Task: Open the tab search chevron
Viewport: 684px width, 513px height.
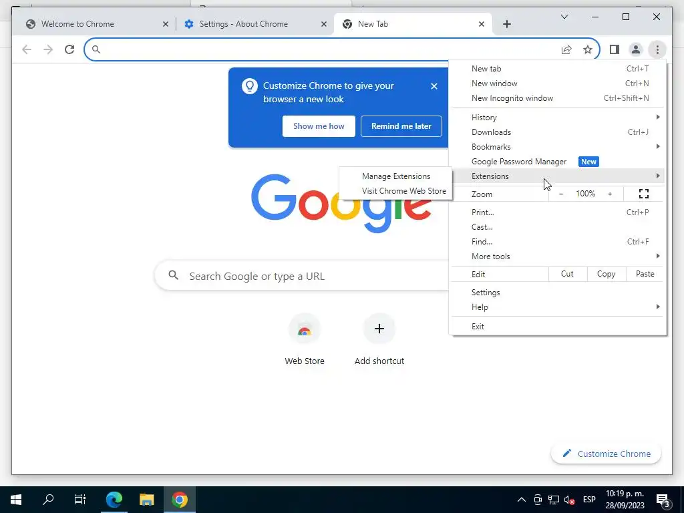Action: (x=564, y=17)
